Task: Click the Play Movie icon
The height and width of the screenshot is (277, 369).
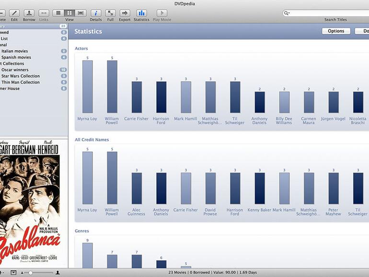Action: click(x=162, y=13)
